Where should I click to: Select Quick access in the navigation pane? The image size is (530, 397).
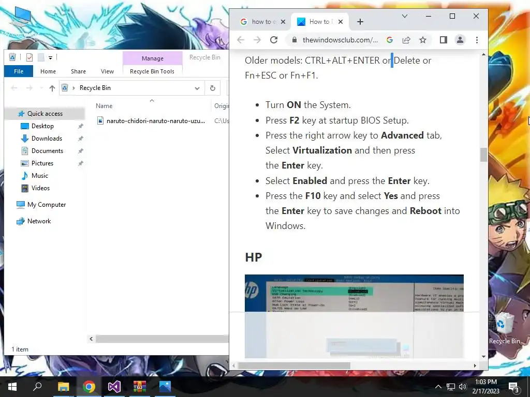click(x=45, y=114)
